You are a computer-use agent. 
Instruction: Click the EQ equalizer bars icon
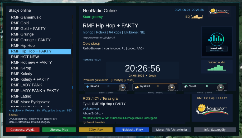tap(197, 17)
